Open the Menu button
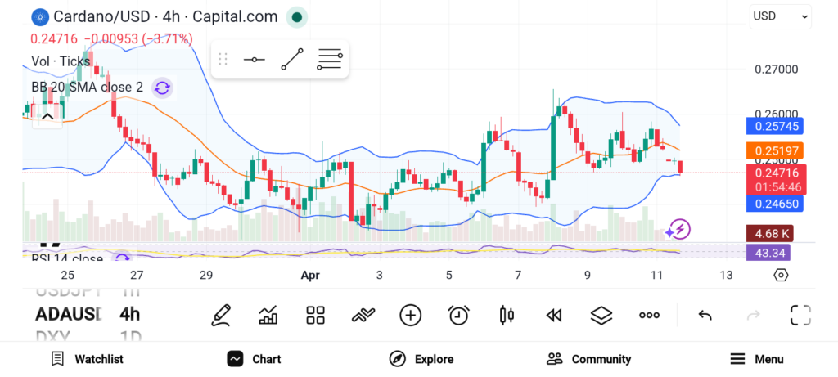Viewport: 838px width, 377px height. tap(756, 359)
